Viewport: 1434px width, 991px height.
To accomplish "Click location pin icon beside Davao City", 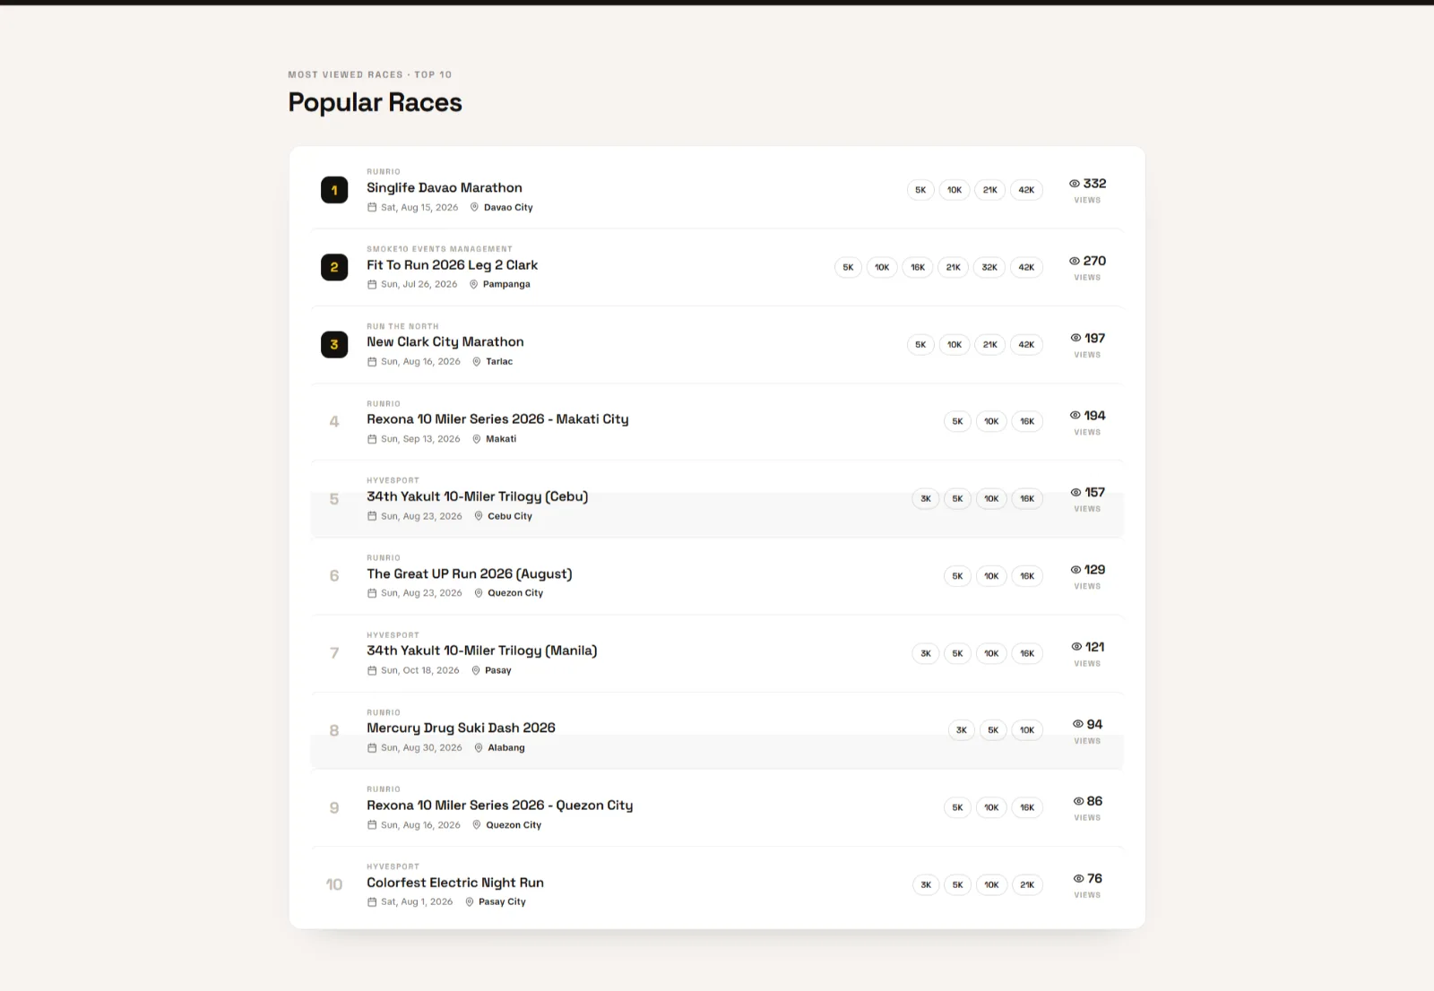I will (475, 207).
